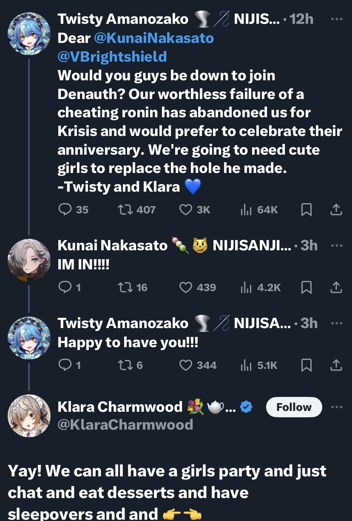View Klara Charmwood's profile via display name
The height and width of the screenshot is (521, 352).
(120, 407)
